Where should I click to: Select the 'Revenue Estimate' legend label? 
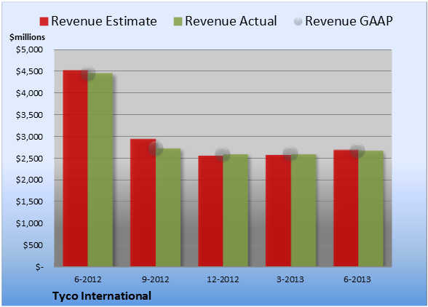[104, 21]
